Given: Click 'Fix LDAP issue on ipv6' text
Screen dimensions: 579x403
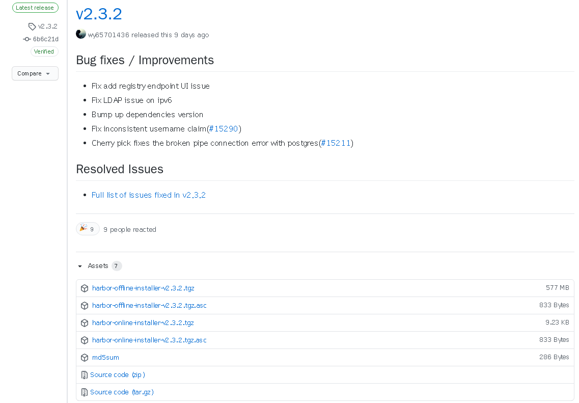Looking at the screenshot, I should tap(132, 100).
